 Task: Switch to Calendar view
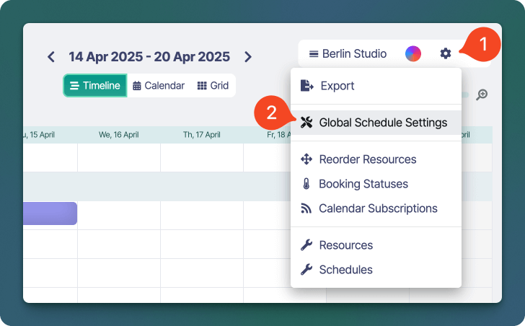tap(159, 86)
